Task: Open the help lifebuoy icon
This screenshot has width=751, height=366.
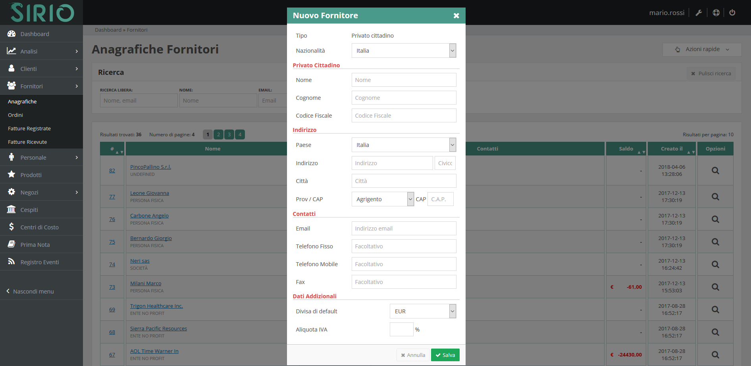Action: pos(716,13)
